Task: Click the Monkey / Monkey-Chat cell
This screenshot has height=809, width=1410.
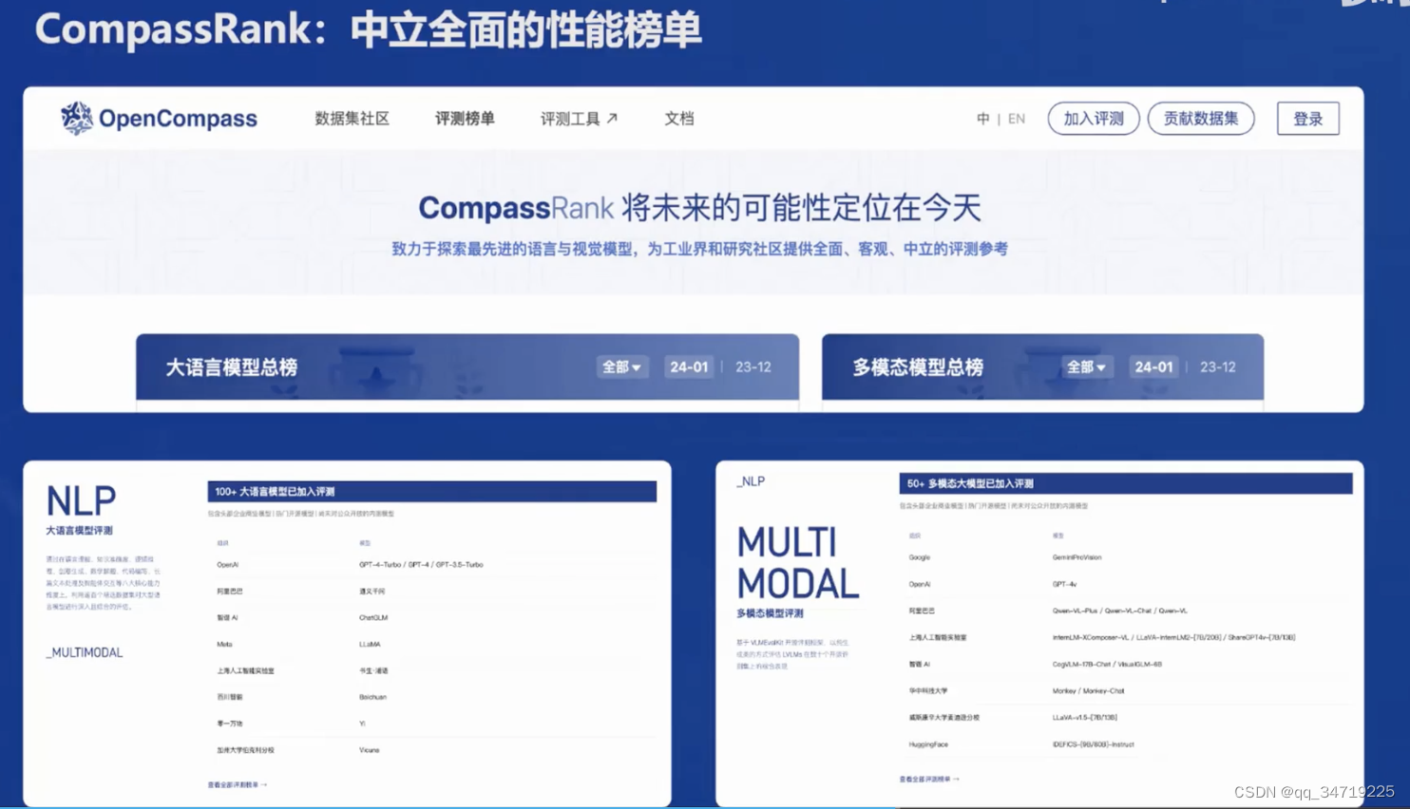Action: pos(1088,691)
